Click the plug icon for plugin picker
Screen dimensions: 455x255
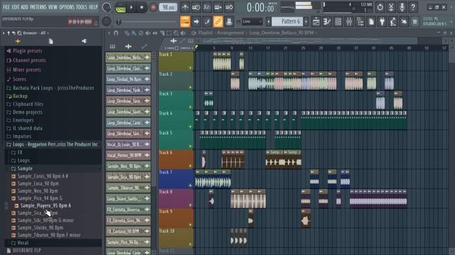tap(382, 21)
